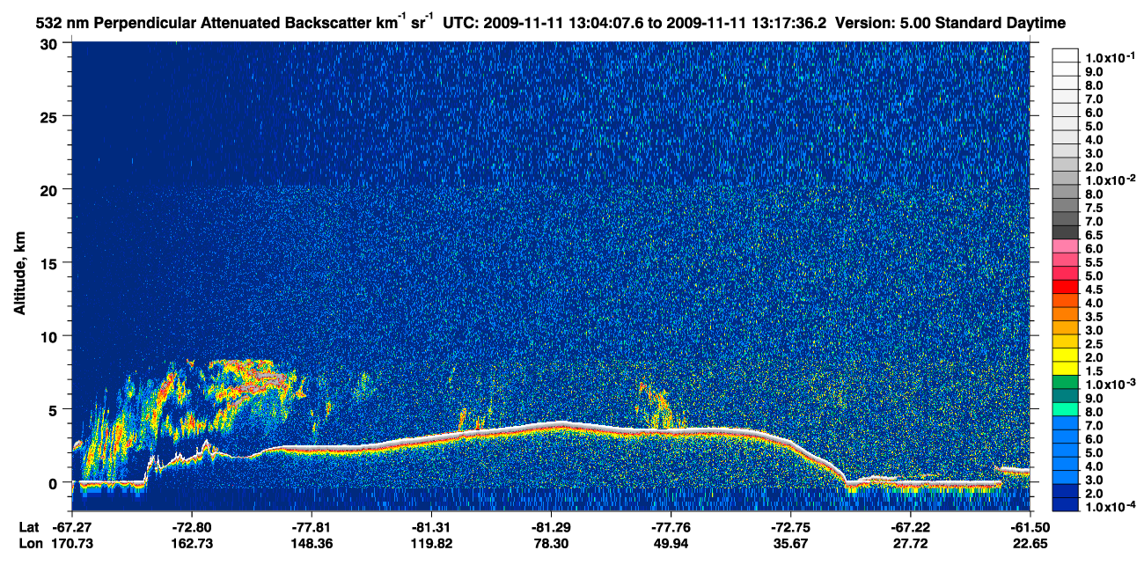Select latitude value '-72.75'
1144x587 pixels.
(x=790, y=526)
